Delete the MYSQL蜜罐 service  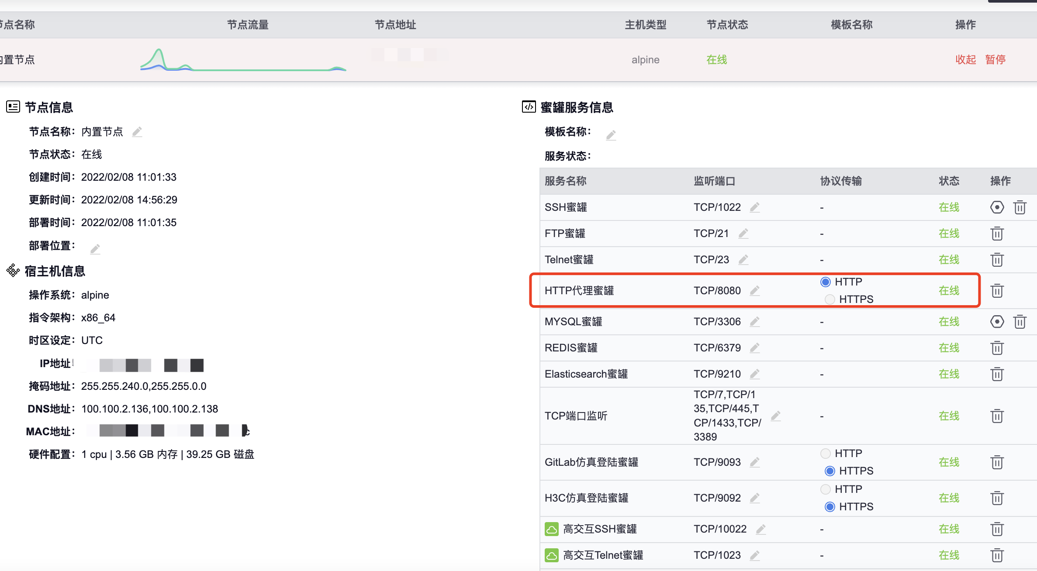1020,322
